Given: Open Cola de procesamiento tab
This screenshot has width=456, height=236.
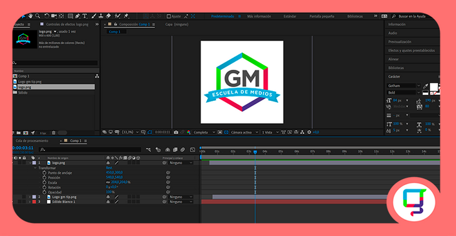Looking at the screenshot, I should [32, 141].
